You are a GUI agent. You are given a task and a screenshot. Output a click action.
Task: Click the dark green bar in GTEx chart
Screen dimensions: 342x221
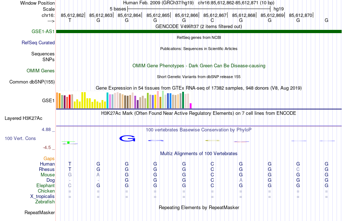[x=183, y=100]
